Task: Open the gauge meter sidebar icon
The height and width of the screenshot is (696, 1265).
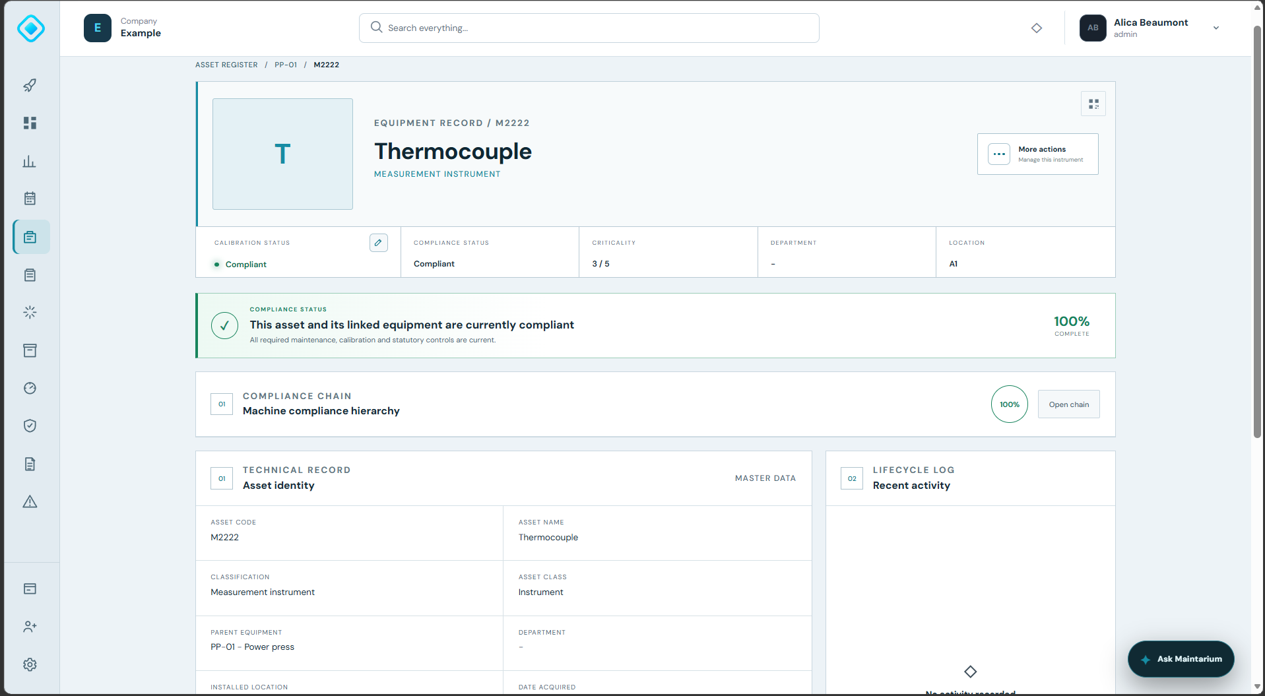Action: click(30, 388)
